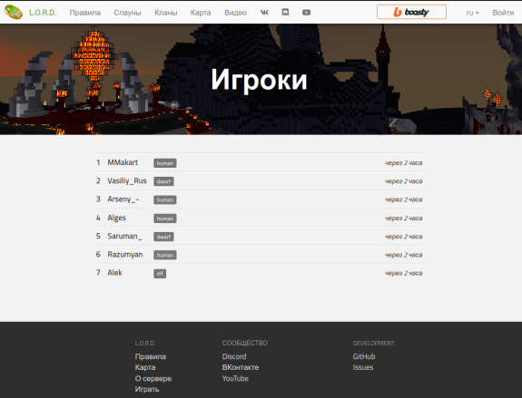
Task: Open the Discord icon in the navbar
Action: 285,13
